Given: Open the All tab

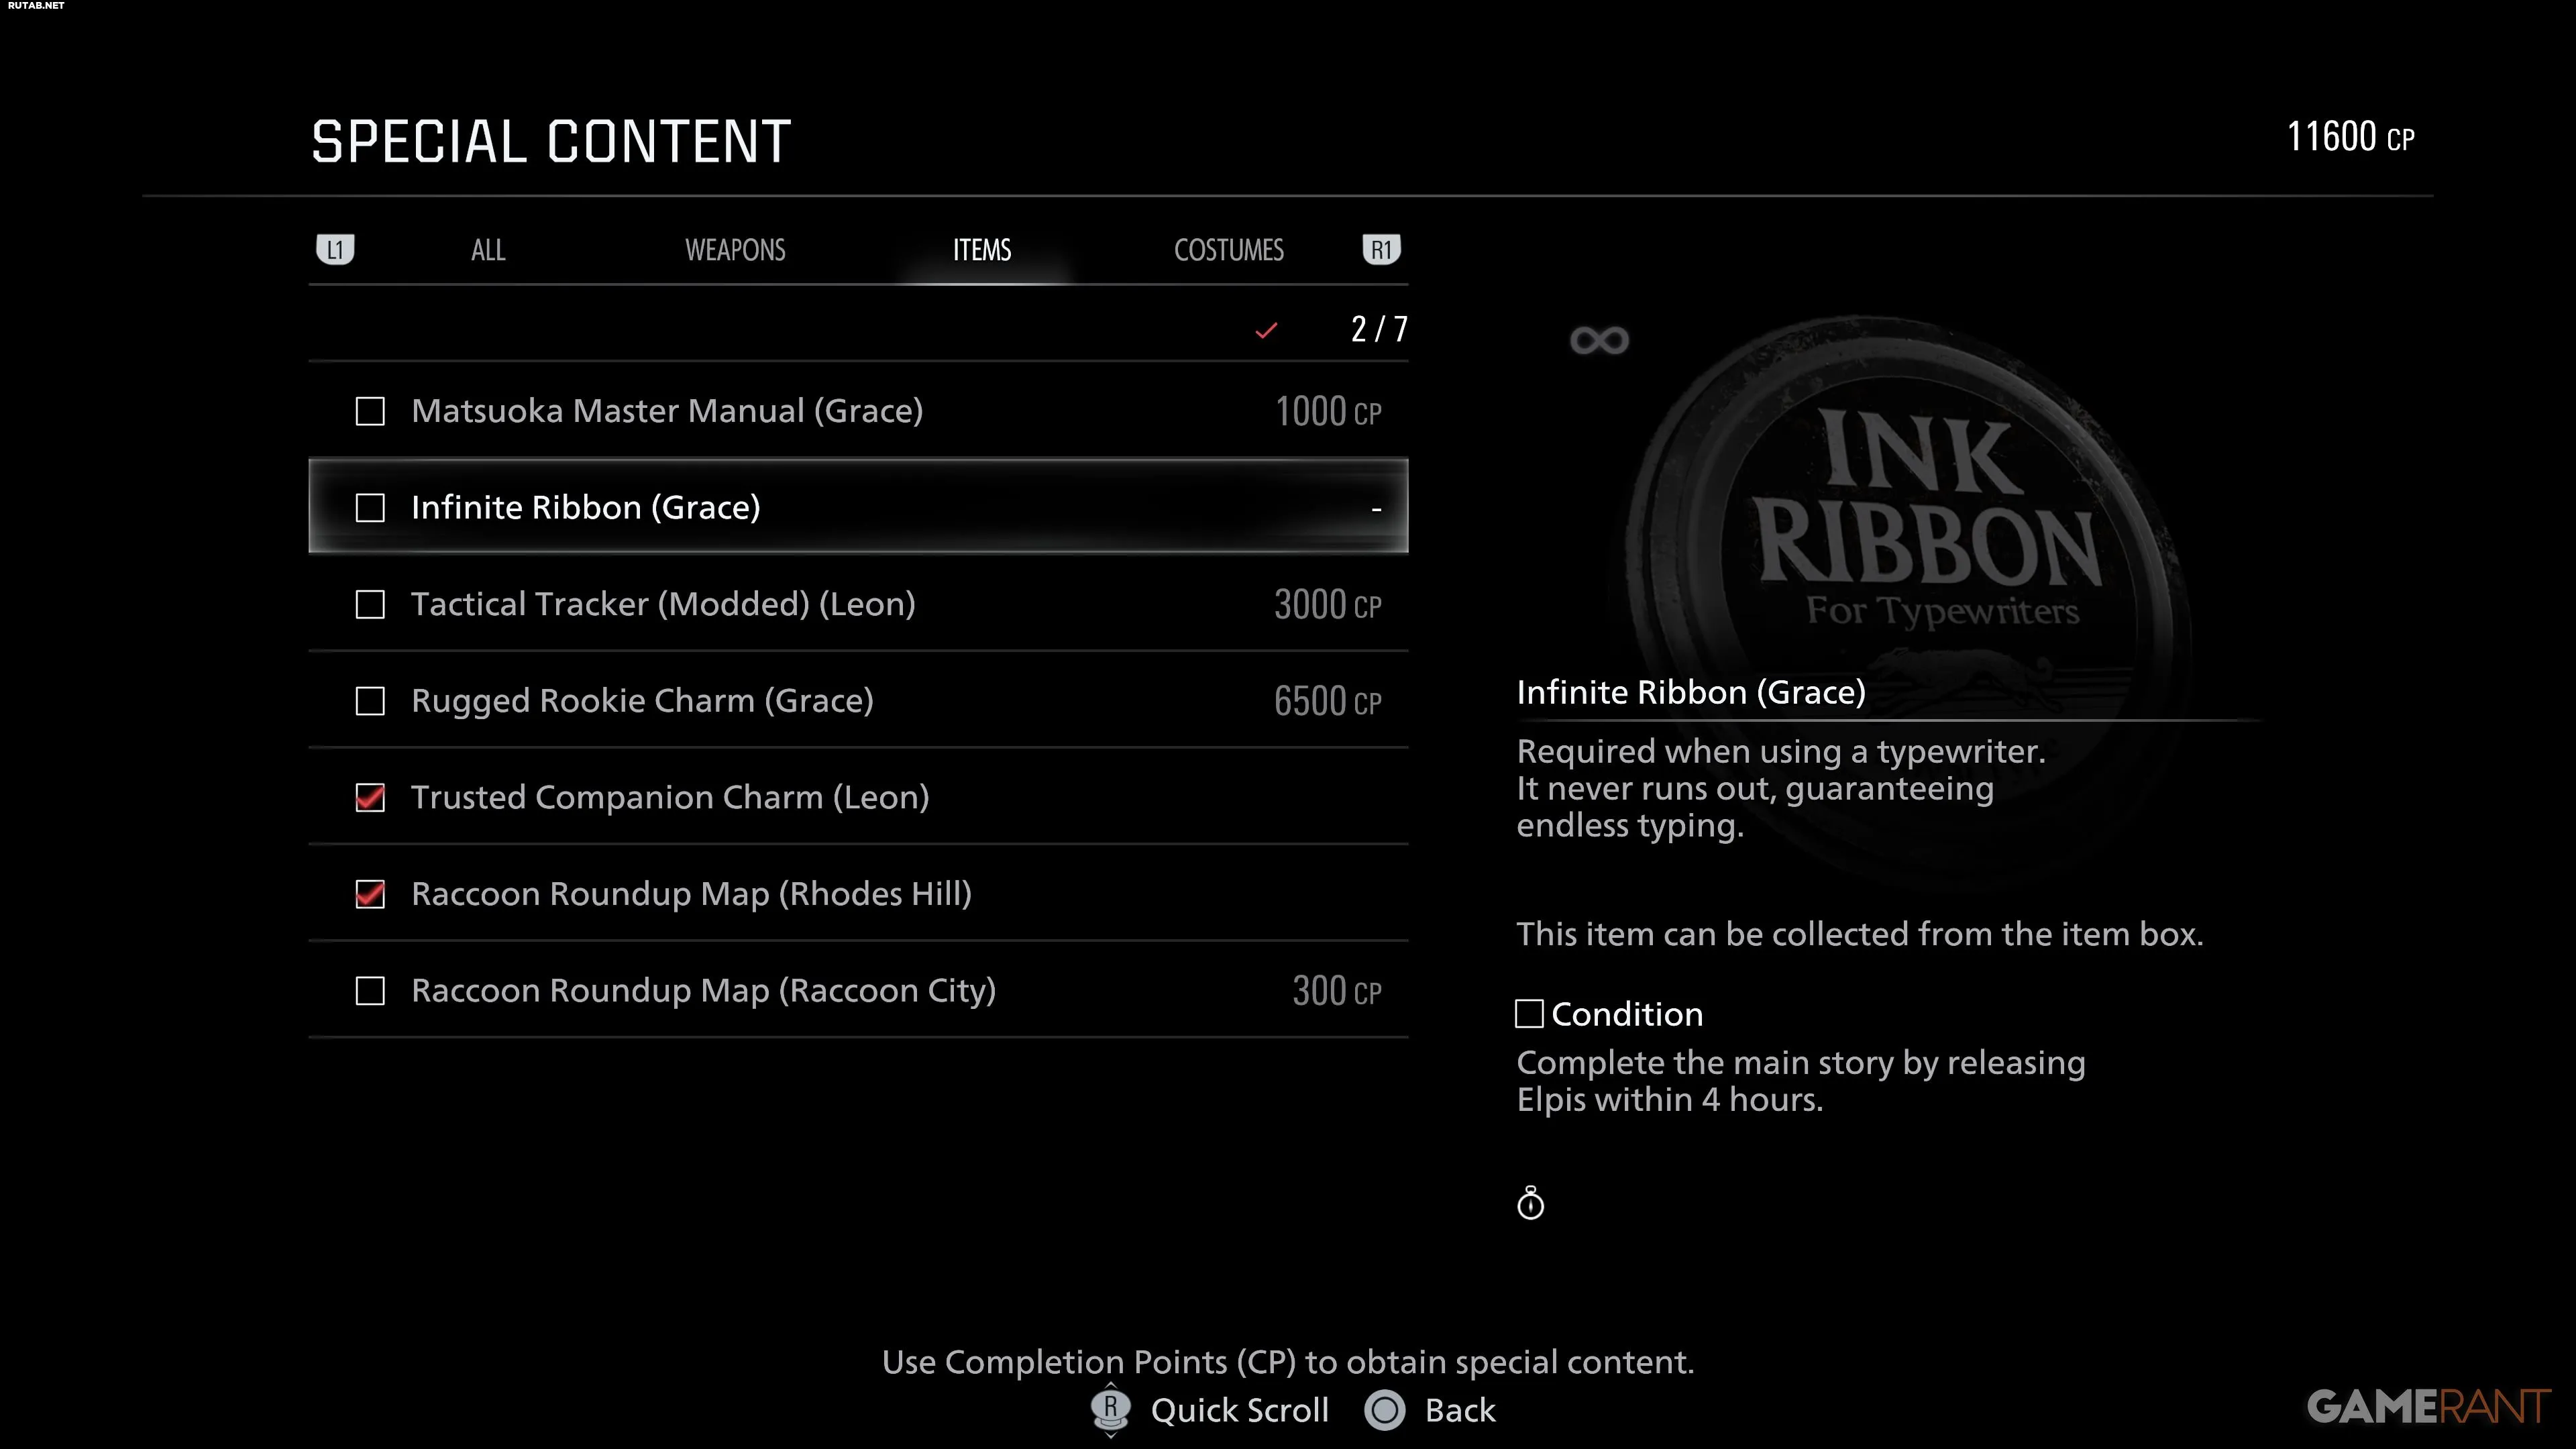Looking at the screenshot, I should (488, 250).
